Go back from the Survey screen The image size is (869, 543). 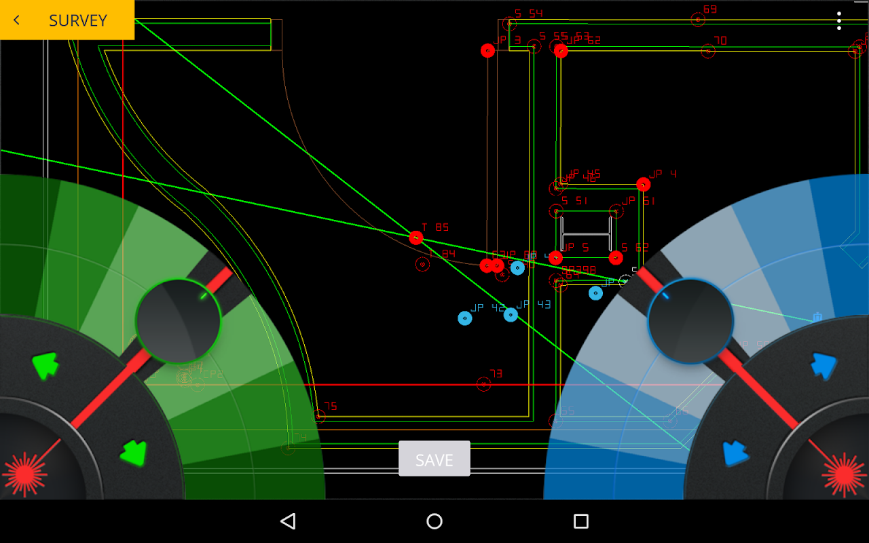click(x=17, y=20)
